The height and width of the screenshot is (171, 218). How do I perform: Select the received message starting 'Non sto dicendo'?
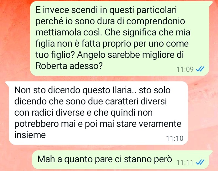tap(98, 113)
